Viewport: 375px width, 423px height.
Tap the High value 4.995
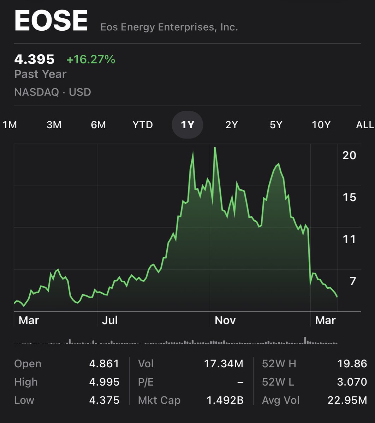pos(104,382)
